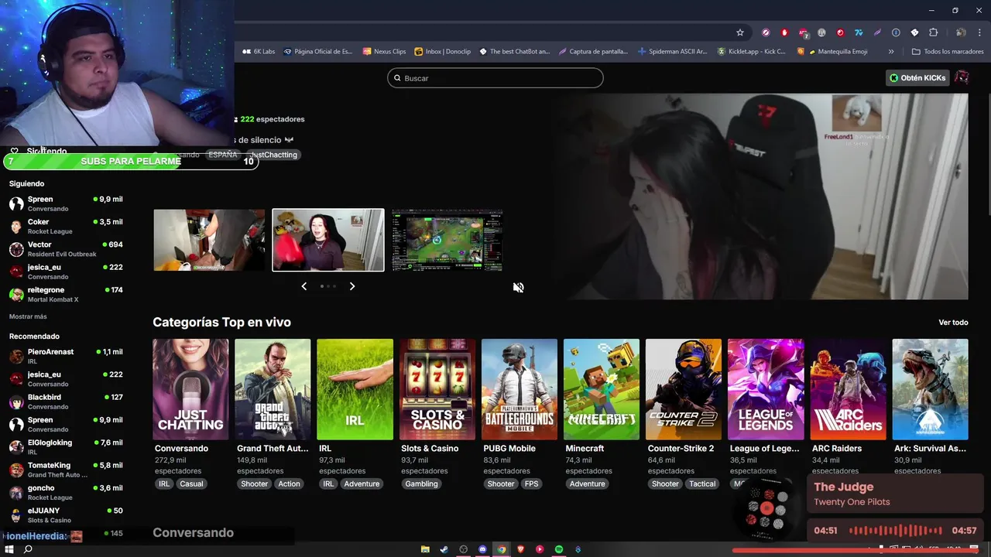Click the Spreen avatar under Siguiendo
Viewport: 991px width, 557px height.
(16, 203)
